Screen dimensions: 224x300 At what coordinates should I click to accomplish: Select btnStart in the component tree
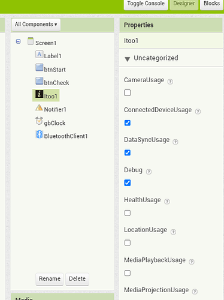(55, 70)
